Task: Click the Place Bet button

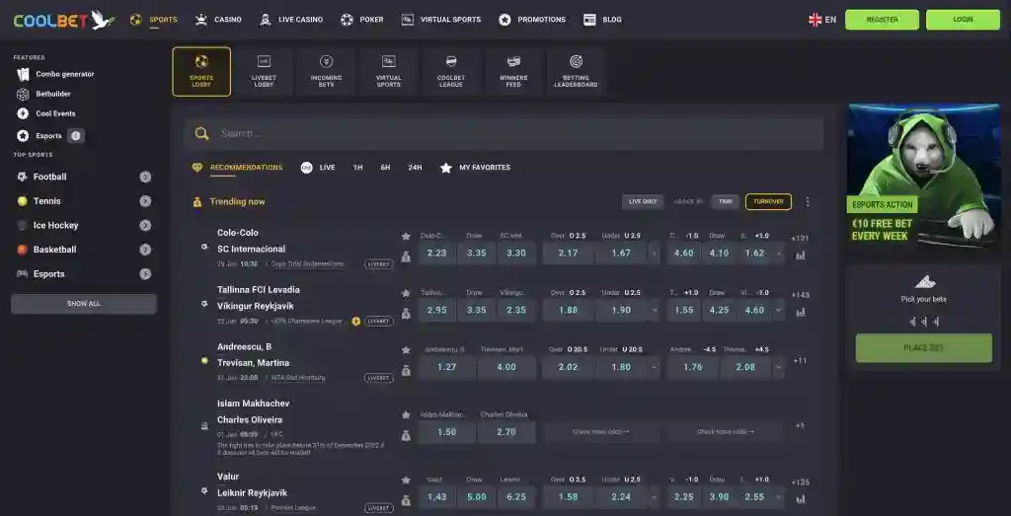Action: [923, 348]
